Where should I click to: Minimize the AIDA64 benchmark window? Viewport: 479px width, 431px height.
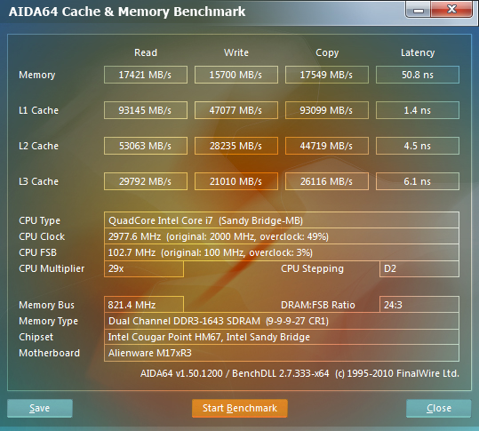[x=419, y=10]
